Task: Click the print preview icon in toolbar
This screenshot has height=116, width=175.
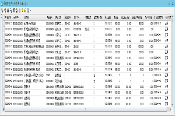Action: (x=2, y=10)
